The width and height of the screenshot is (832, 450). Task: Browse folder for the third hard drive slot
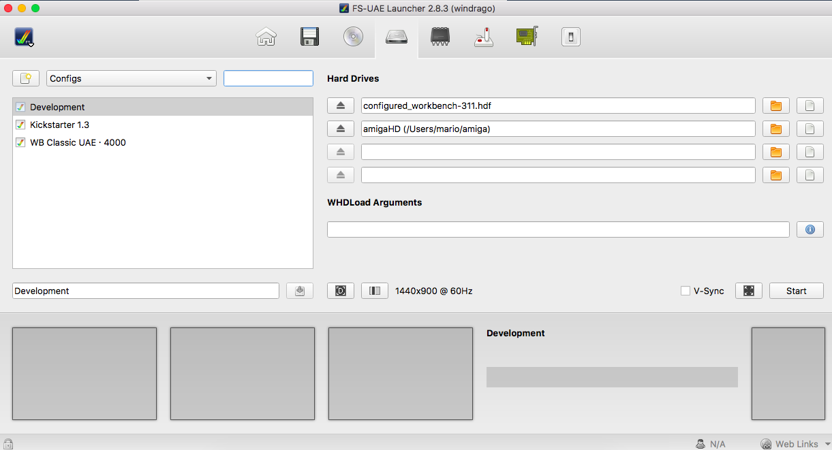click(776, 152)
